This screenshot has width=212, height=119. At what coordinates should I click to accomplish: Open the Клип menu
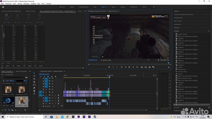[x=14, y=4]
